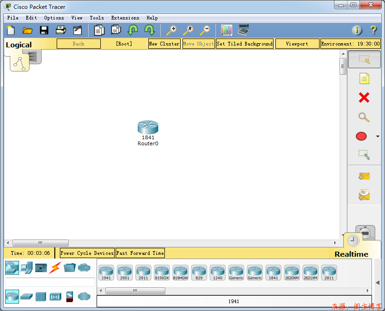The width and height of the screenshot is (385, 311).
Task: Select the Network Devices category icon
Action: point(12,267)
